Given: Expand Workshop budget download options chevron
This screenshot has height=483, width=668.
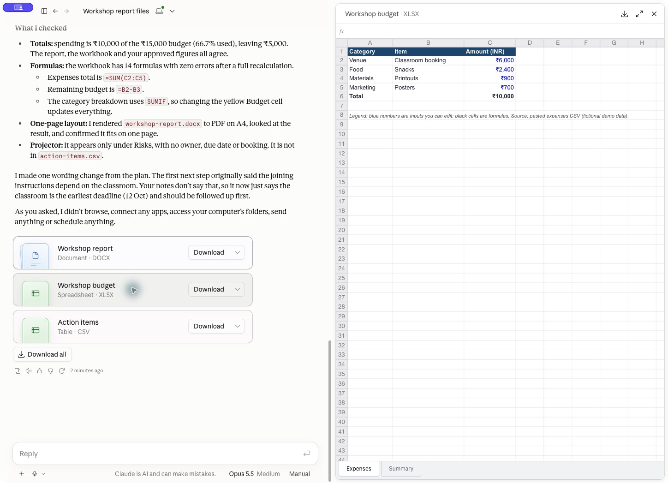Looking at the screenshot, I should point(238,289).
